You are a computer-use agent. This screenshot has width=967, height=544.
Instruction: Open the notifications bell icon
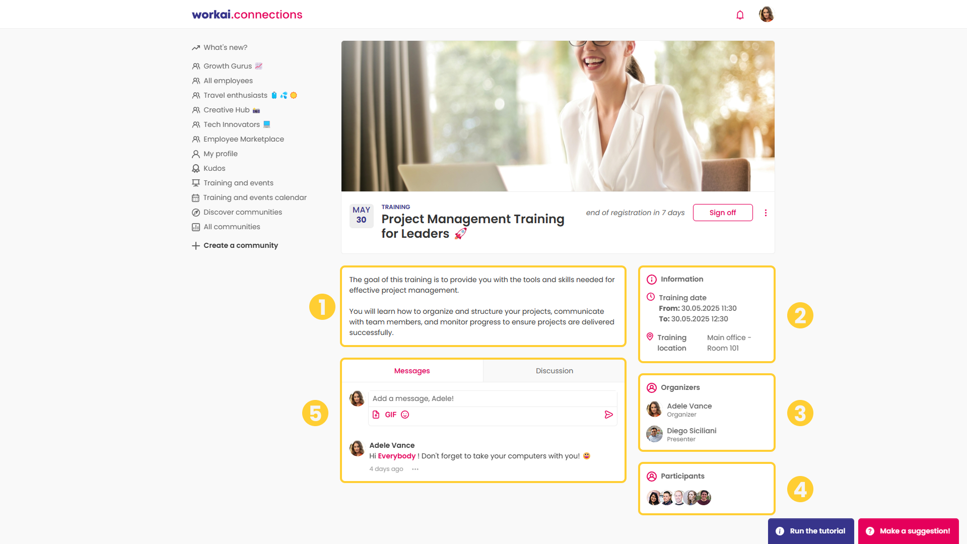tap(740, 15)
